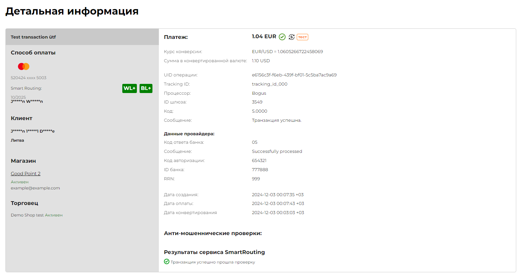Click the orange 'тест' badge
This screenshot has width=522, height=276.
click(x=302, y=37)
